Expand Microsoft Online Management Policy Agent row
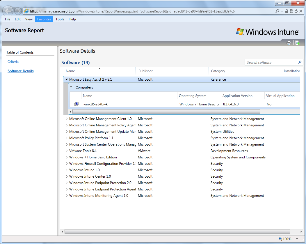This screenshot has height=244, width=306. (67, 125)
